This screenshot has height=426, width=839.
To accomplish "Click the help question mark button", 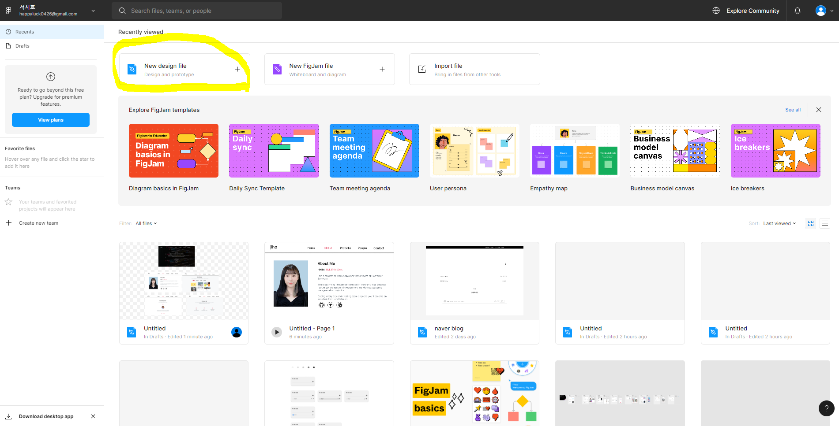I will pos(826,408).
